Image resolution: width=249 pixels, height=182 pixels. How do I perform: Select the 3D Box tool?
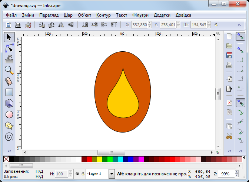click(9, 103)
